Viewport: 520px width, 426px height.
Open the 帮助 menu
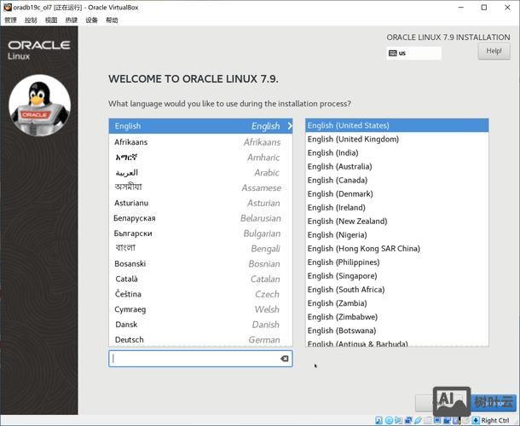coord(112,20)
